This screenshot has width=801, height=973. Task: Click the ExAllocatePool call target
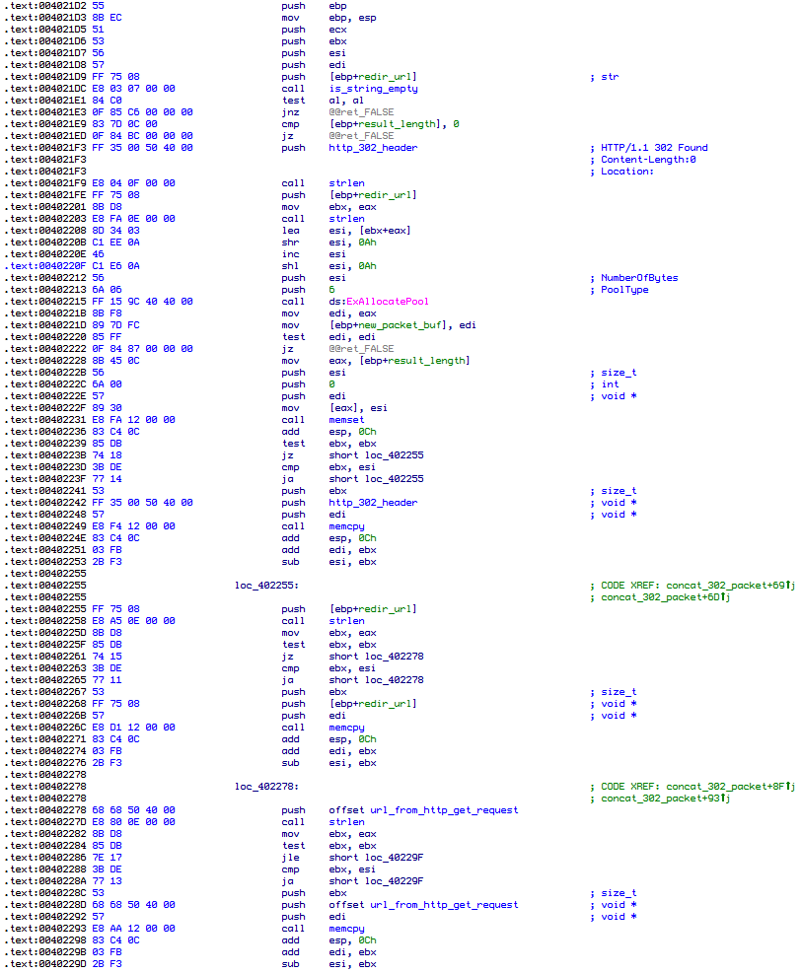(x=387, y=302)
